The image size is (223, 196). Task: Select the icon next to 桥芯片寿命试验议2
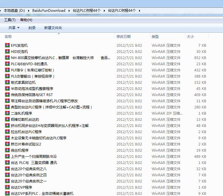click(7, 144)
